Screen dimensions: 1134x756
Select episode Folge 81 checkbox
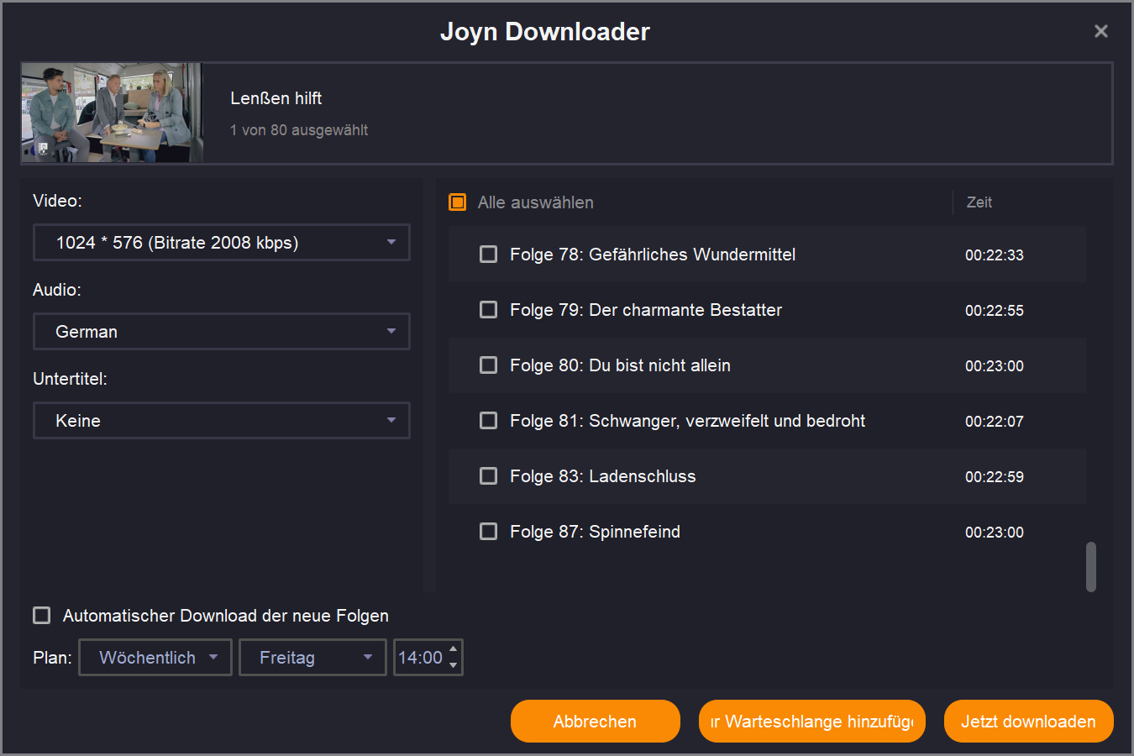(x=488, y=421)
